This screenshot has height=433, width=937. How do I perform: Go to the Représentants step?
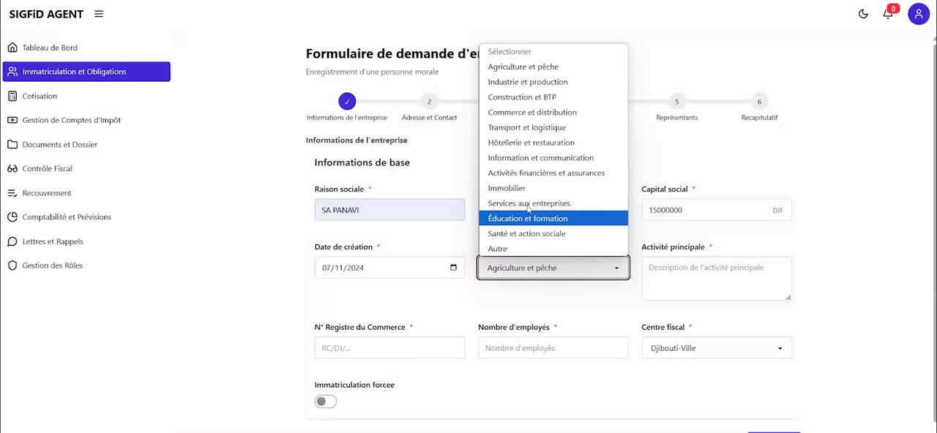(x=676, y=101)
